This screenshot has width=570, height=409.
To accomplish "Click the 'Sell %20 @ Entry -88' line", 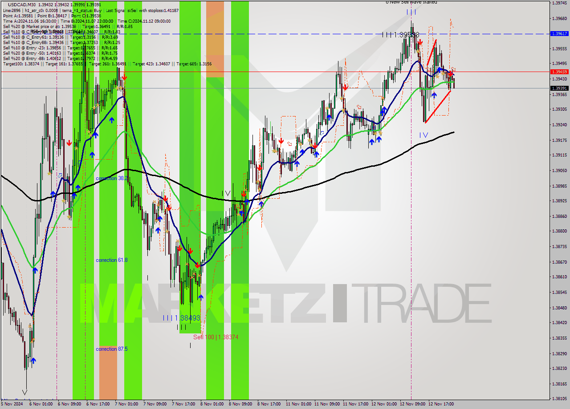I will tap(60, 59).
